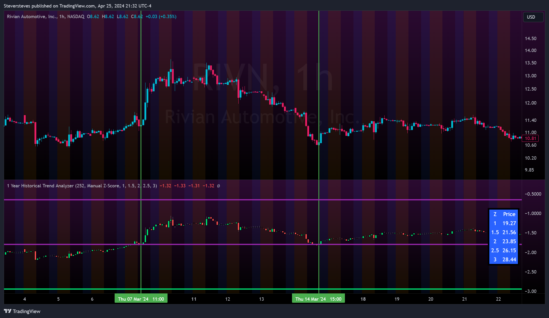The image size is (549, 318).
Task: Click the first -1.32 indicator value
Action: 165,186
